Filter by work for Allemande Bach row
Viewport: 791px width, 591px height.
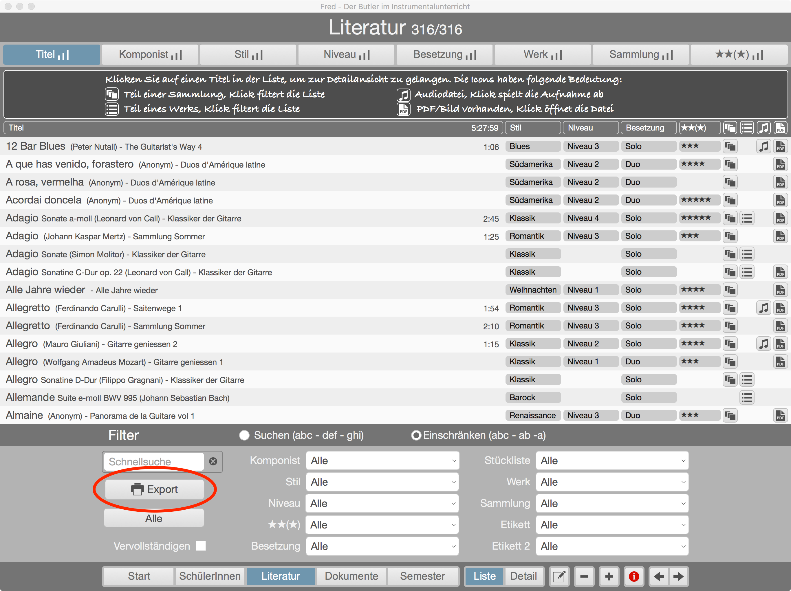[747, 398]
